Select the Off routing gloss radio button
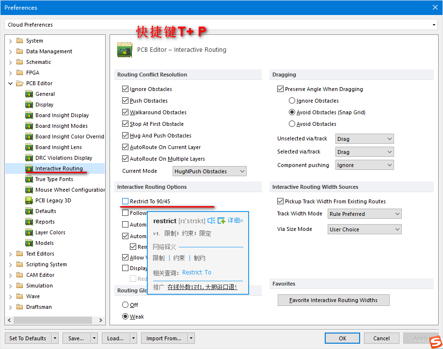The height and width of the screenshot is (349, 443). [126, 305]
